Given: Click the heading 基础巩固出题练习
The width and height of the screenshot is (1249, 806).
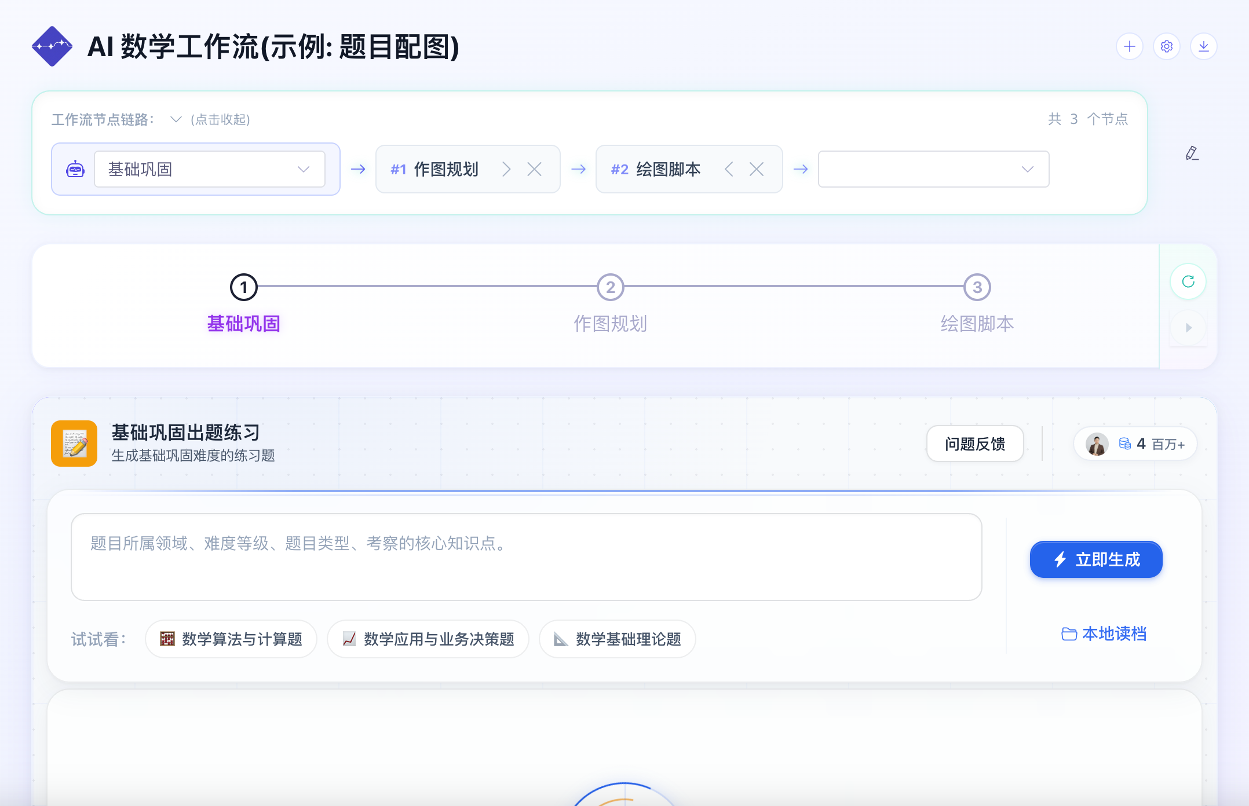Looking at the screenshot, I should pyautogui.click(x=186, y=433).
